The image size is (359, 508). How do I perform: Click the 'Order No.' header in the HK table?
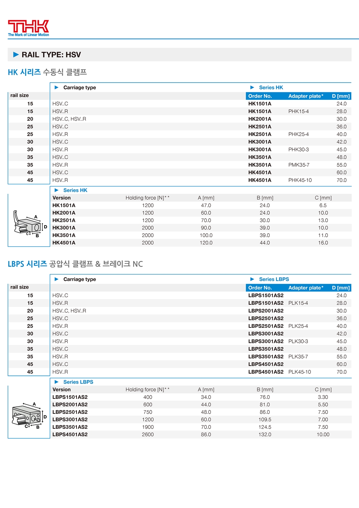[x=260, y=96]
